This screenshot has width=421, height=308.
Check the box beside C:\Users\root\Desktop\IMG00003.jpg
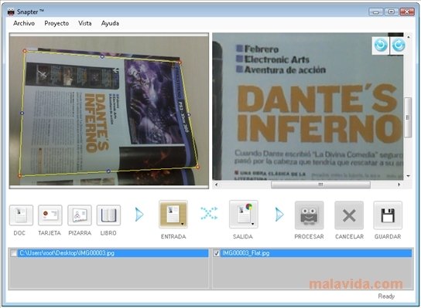(13, 253)
